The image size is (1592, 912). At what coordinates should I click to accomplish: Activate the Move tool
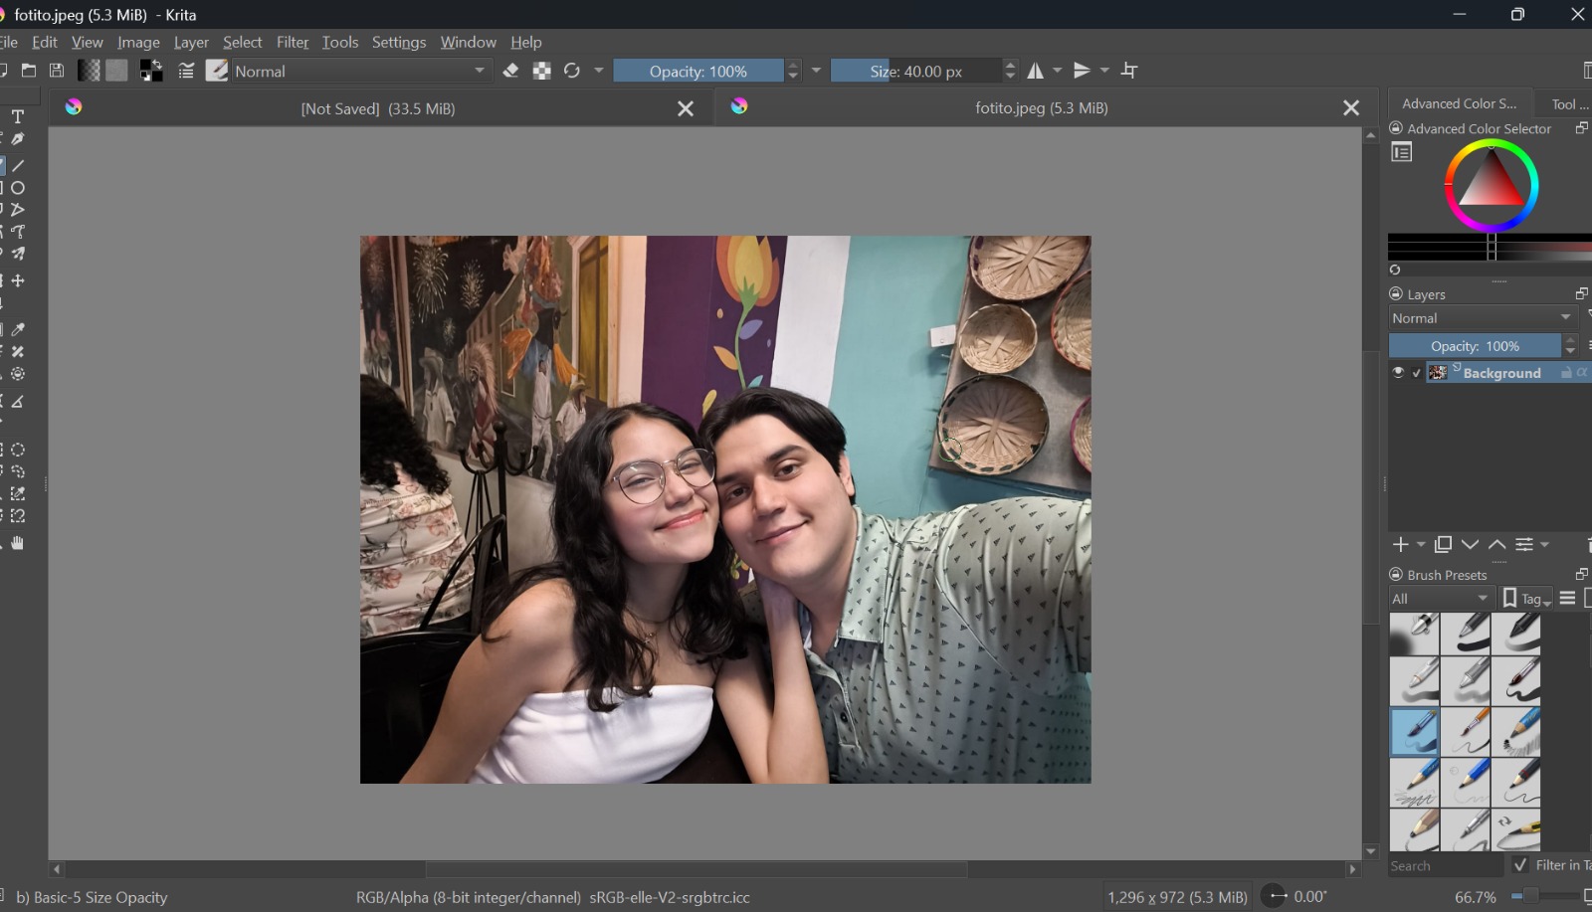click(x=18, y=280)
